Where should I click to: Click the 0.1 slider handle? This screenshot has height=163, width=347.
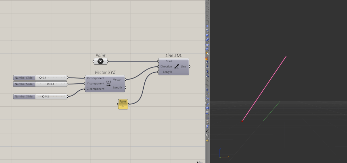pos(41,78)
